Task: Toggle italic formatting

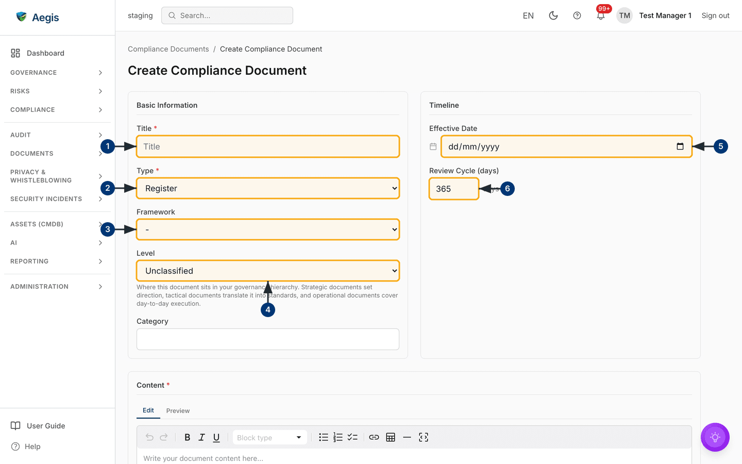Action: (202, 437)
